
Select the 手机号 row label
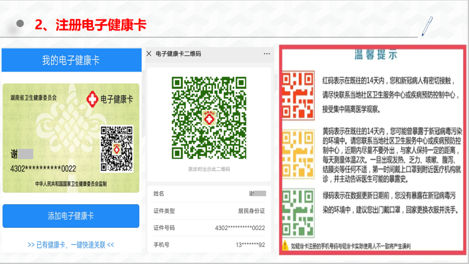[162, 245]
